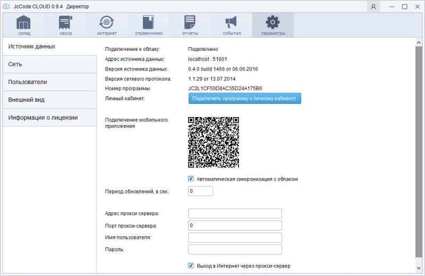Image resolution: width=425 pixels, height=276 pixels.
Task: Open the склад (warehouse) section
Action: 23,25
